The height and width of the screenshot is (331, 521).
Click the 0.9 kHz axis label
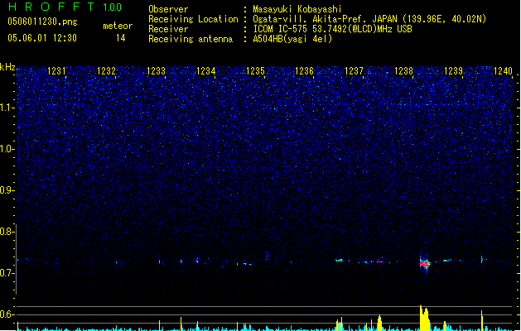[7, 190]
